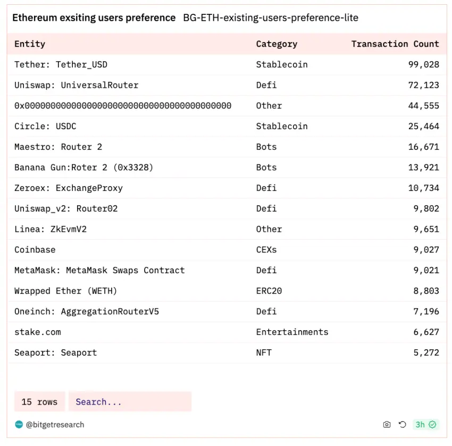Click the Wrapped Ether (WETH) cell

(65, 291)
